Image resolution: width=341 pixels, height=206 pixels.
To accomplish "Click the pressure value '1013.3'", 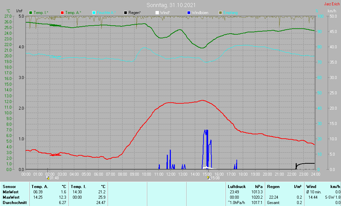I will pyautogui.click(x=257, y=192).
